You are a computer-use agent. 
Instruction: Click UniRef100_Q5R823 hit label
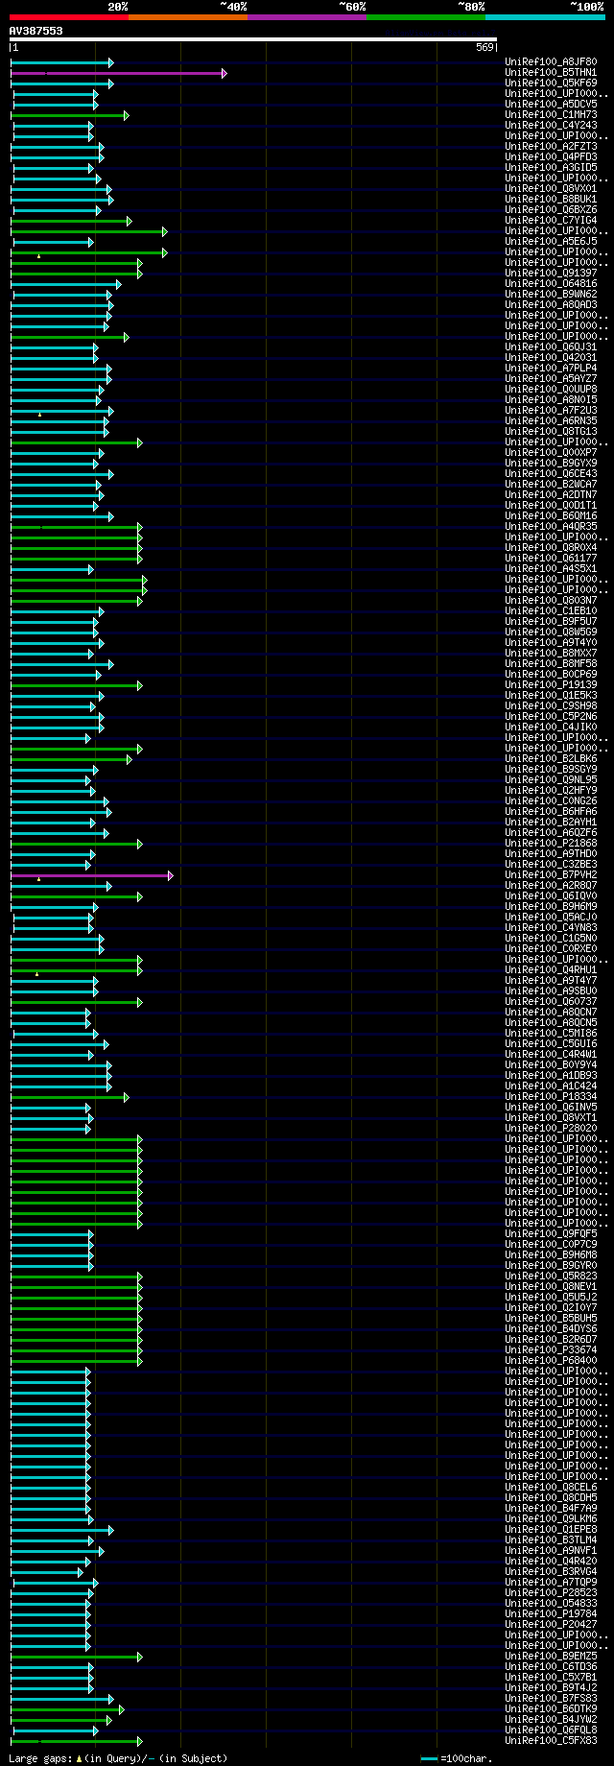point(551,1277)
